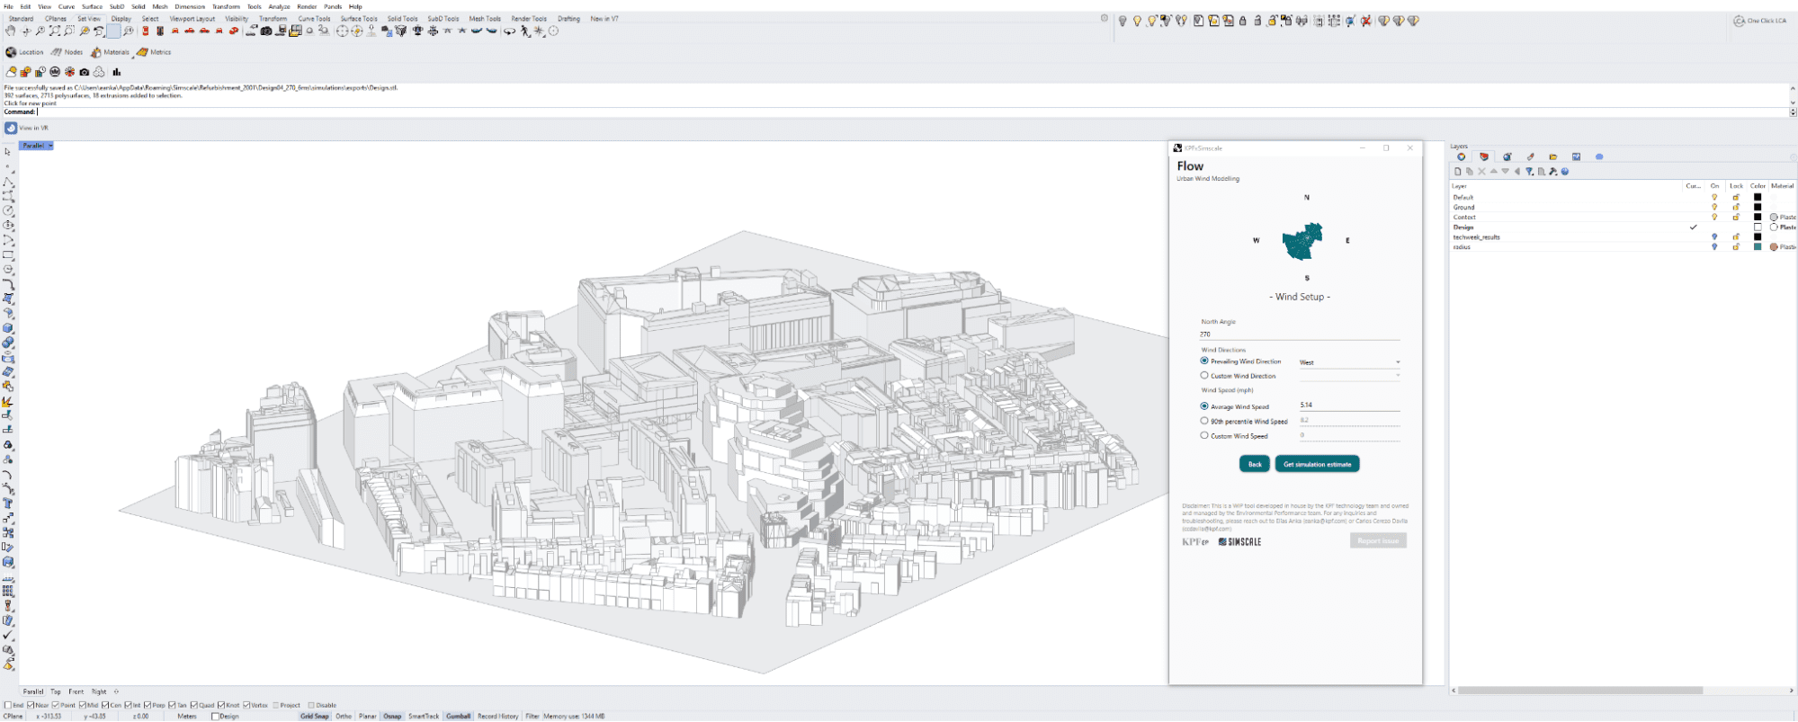Toggle visibility of the Context layer
Screen dimensions: 1798x722
tap(1714, 218)
